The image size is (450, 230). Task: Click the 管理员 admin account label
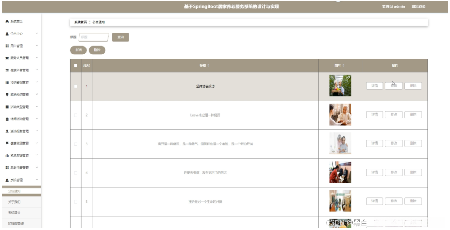pyautogui.click(x=393, y=6)
